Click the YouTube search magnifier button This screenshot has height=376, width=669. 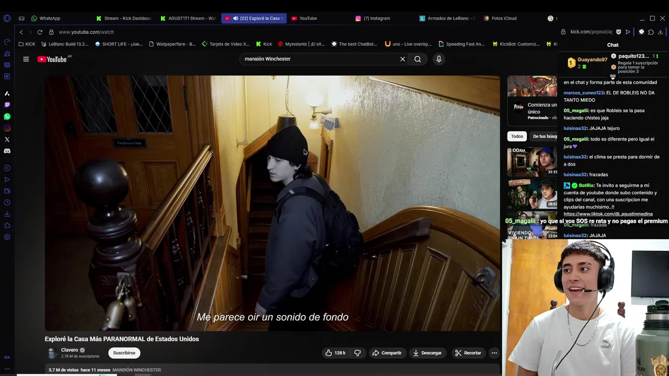[x=418, y=59]
